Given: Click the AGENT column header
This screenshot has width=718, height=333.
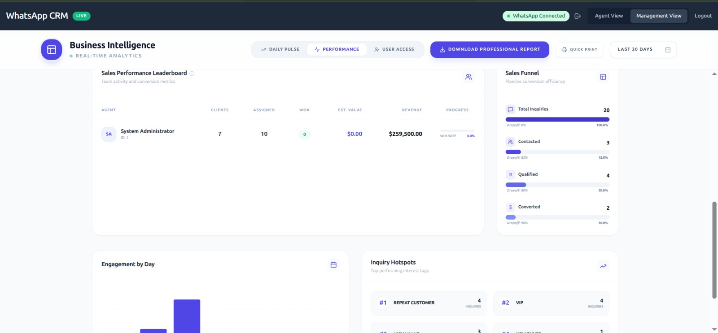Looking at the screenshot, I should click(x=109, y=110).
